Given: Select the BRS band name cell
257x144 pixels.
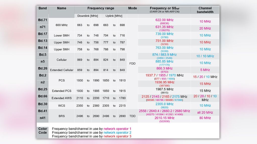Looking at the screenshot, I should point(61,116).
